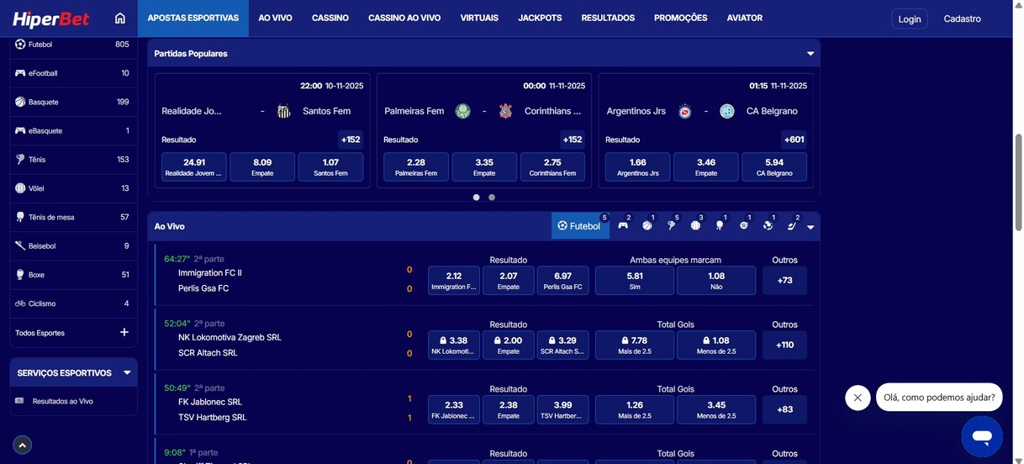The image size is (1024, 464).
Task: Expand Todos Esportes with plus sign
Action: [124, 332]
